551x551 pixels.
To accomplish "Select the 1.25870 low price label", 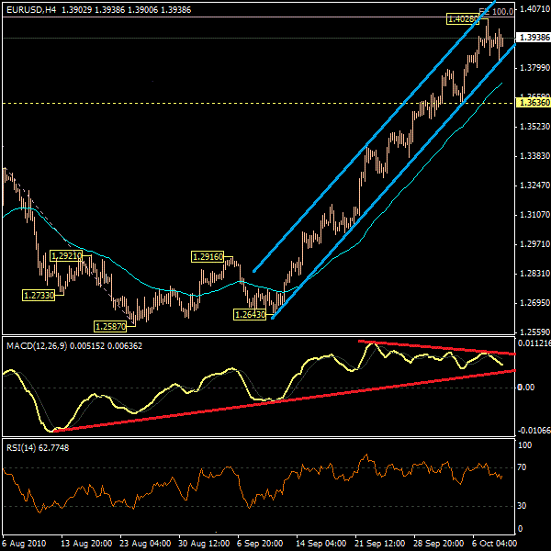I will 111,325.
